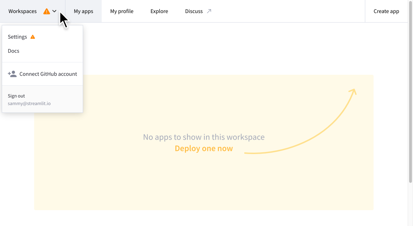Click the Deploy one now link
413x226 pixels.
(204, 148)
